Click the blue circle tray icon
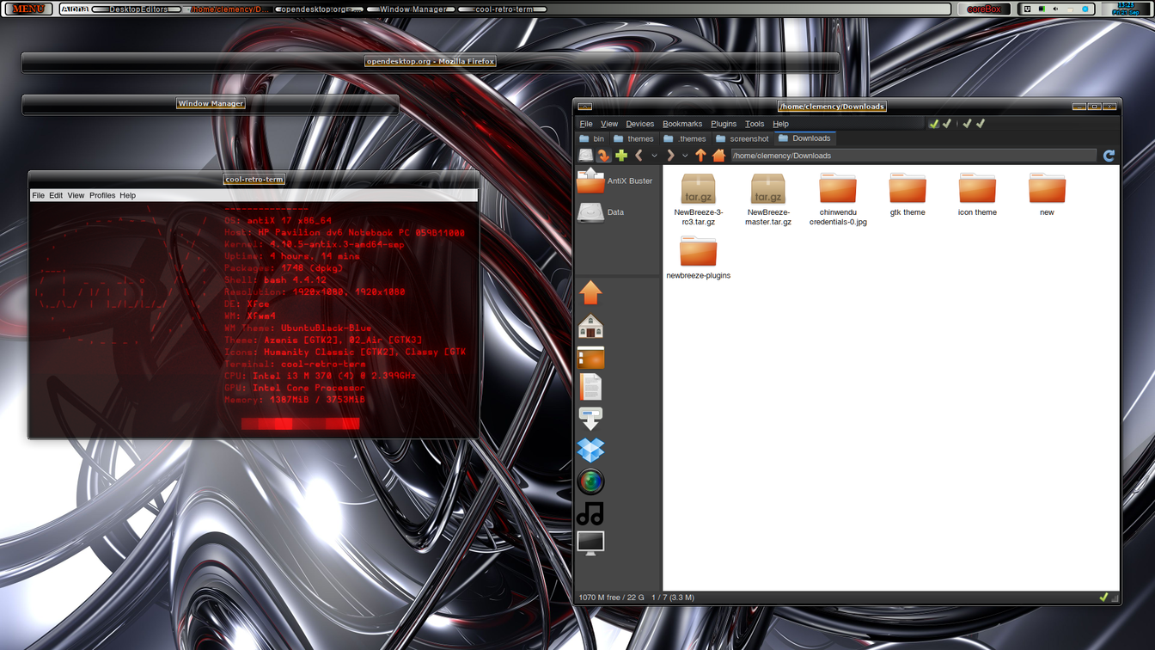The width and height of the screenshot is (1155, 650). click(x=1085, y=9)
